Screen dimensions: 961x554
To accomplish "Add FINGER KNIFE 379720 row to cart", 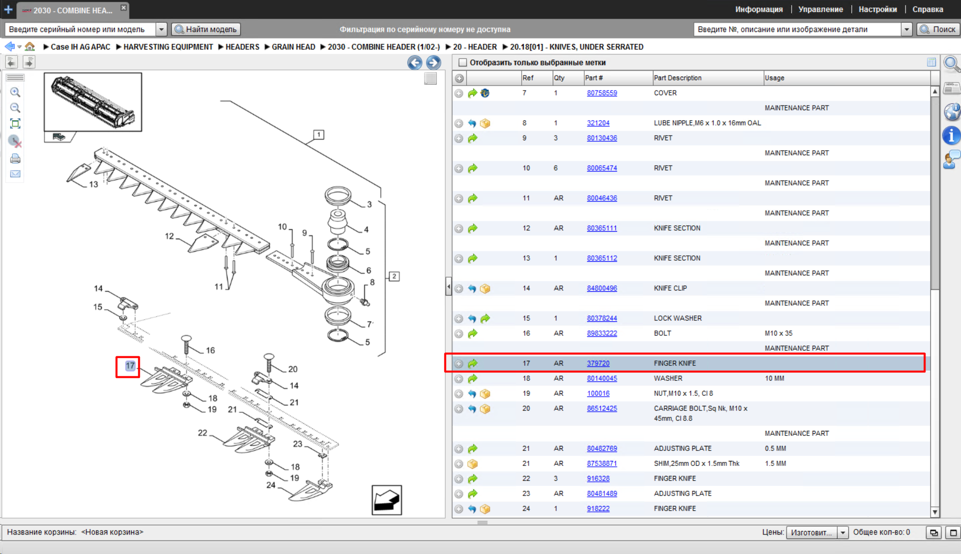I will point(459,364).
